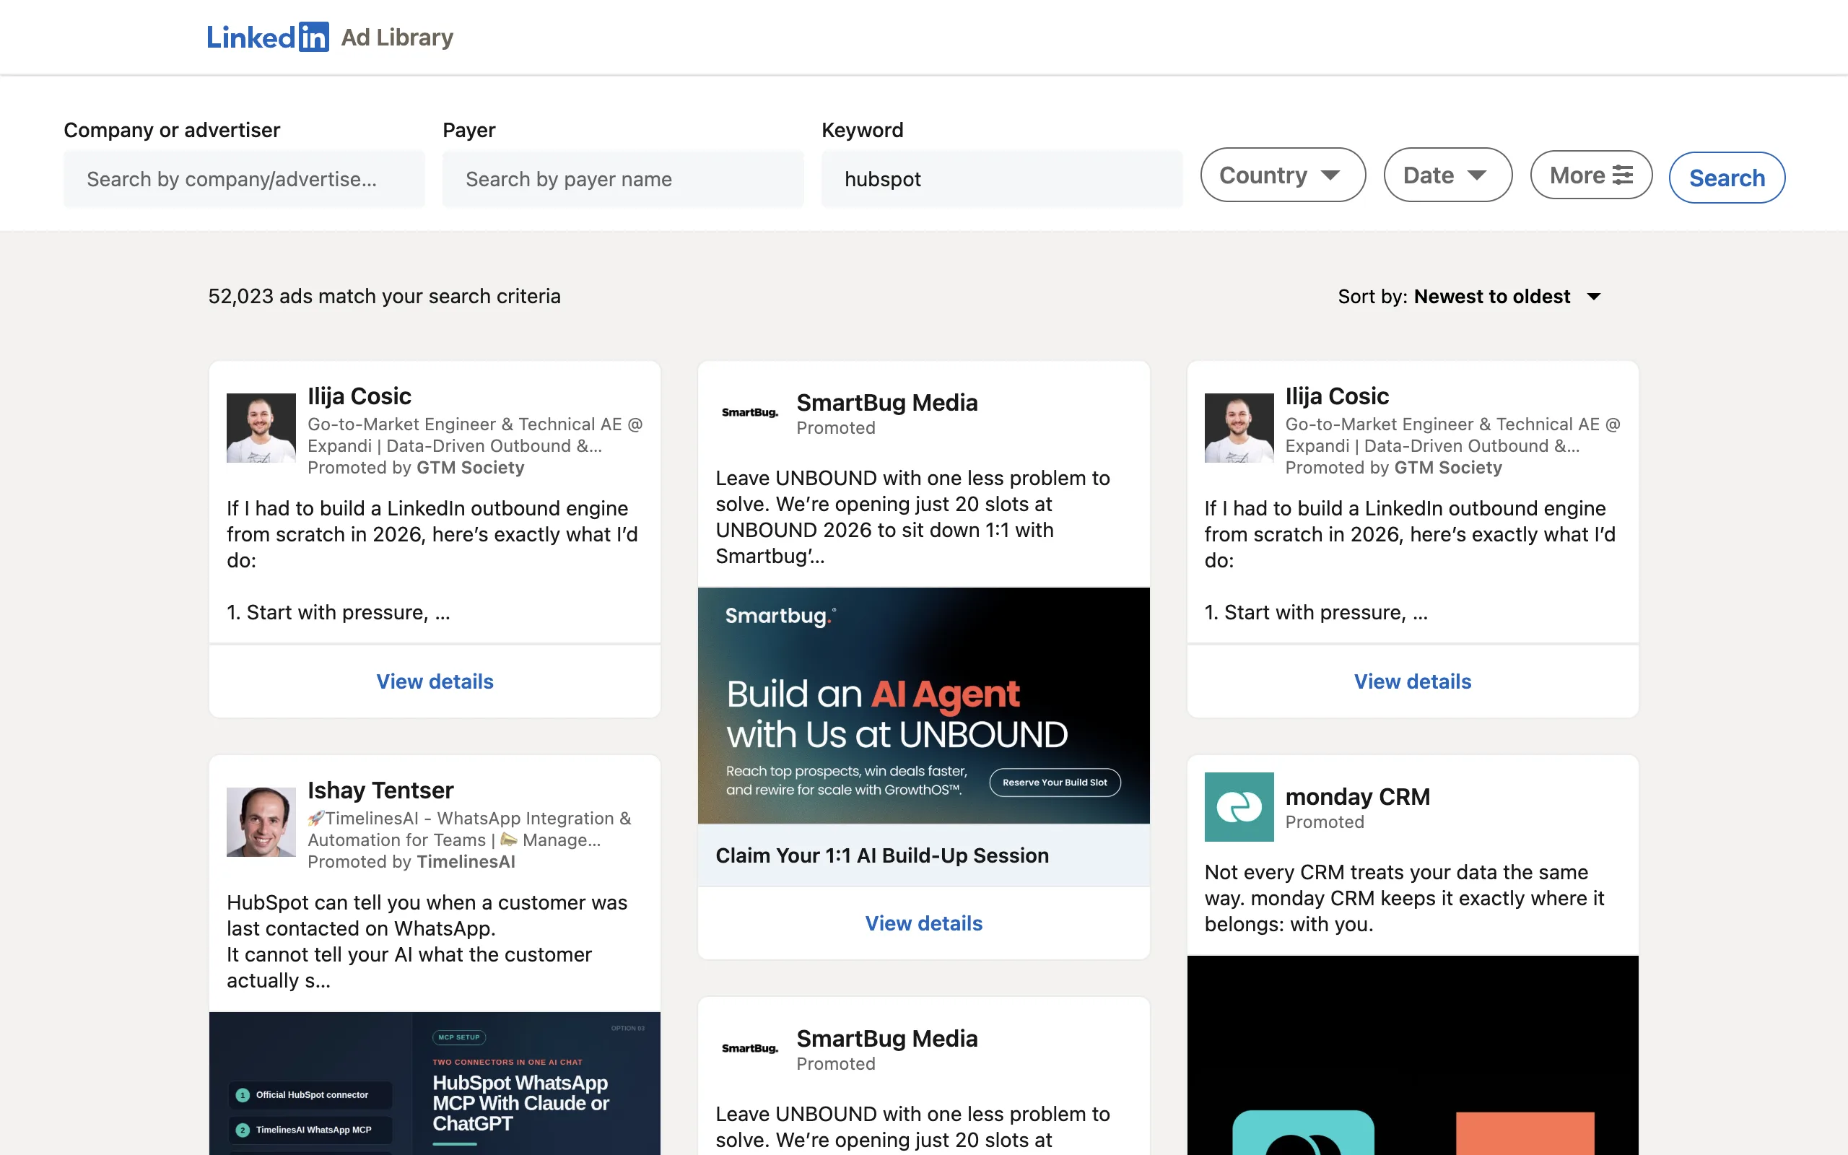
Task: Open Ilija Cosic's name in the right-column card
Action: [1336, 396]
